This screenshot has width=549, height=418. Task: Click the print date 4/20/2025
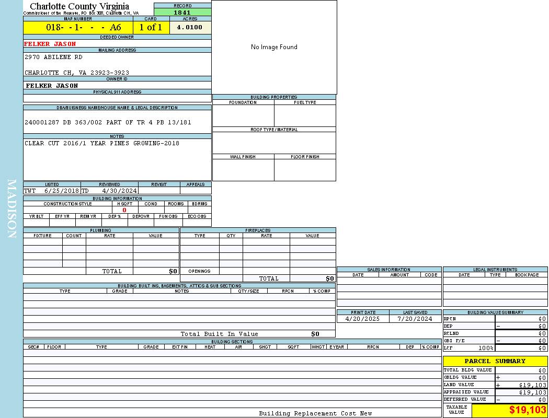pyautogui.click(x=363, y=319)
